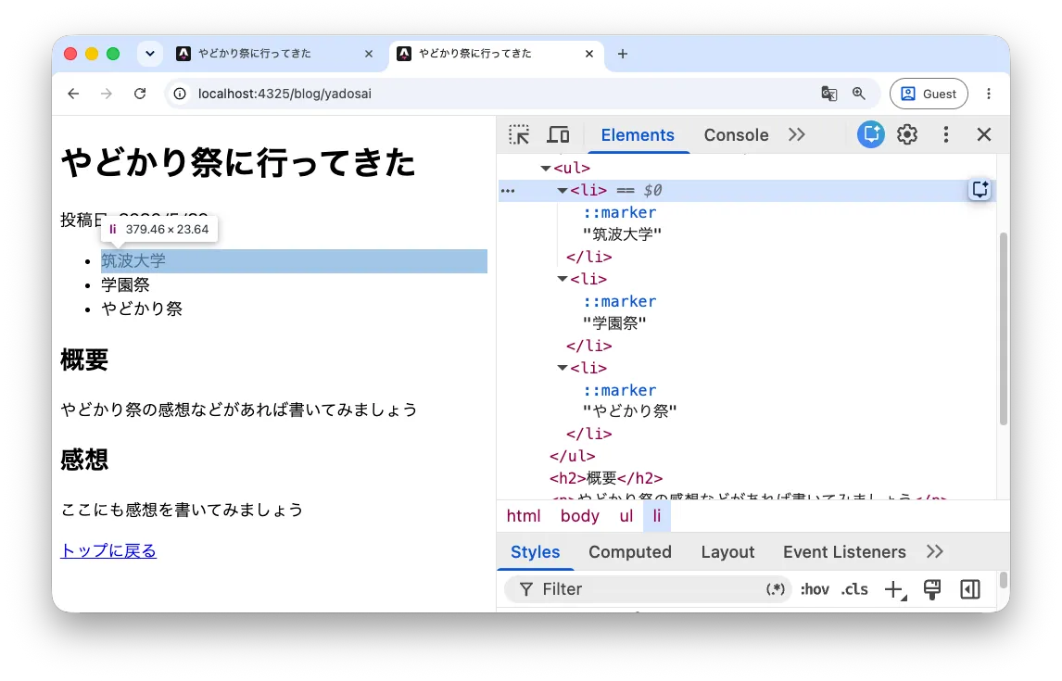Close the first やどかり祭に行ってきた tab
Image resolution: width=1062 pixels, height=681 pixels.
click(x=369, y=54)
